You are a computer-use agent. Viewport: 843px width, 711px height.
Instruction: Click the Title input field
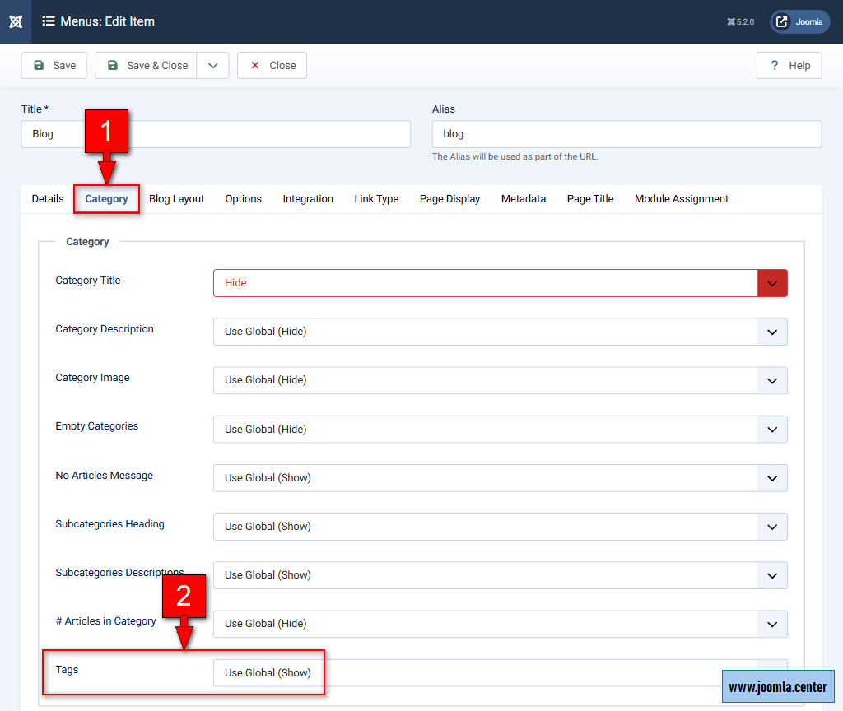point(216,134)
